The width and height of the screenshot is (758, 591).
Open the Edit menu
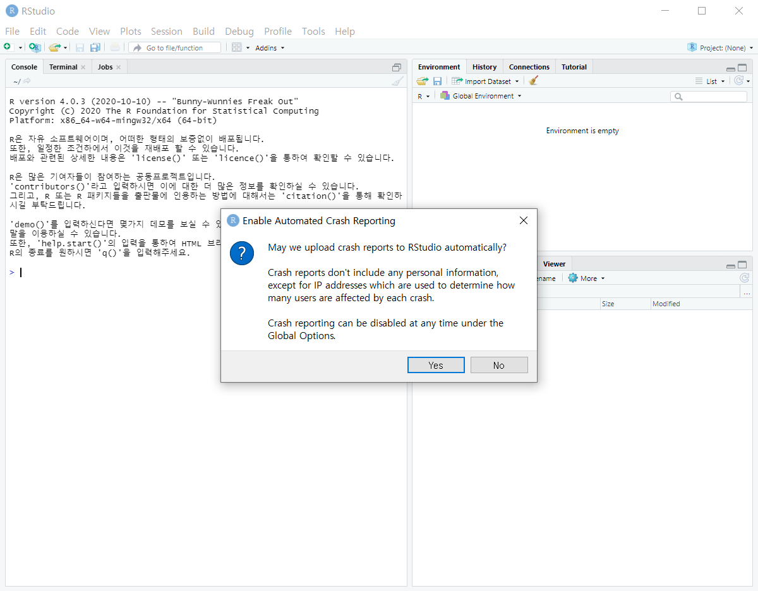(38, 31)
